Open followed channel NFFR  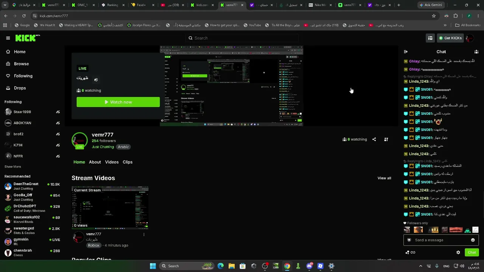(32, 156)
